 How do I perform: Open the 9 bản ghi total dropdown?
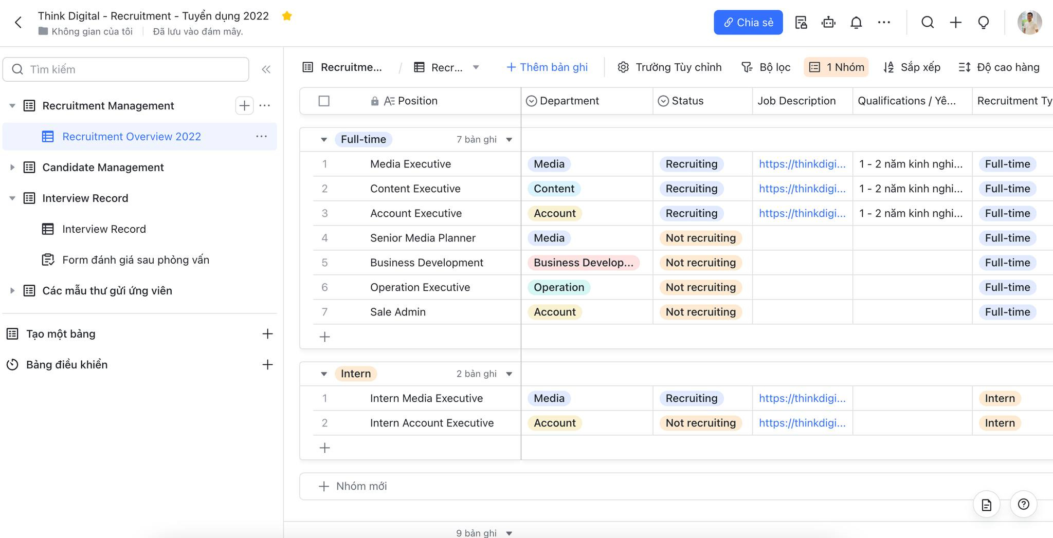tap(509, 533)
